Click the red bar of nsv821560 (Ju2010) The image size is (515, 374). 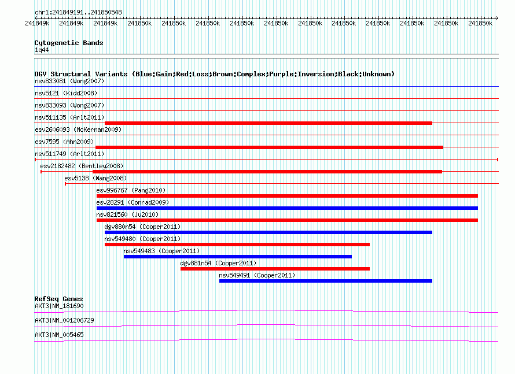tap(287, 220)
